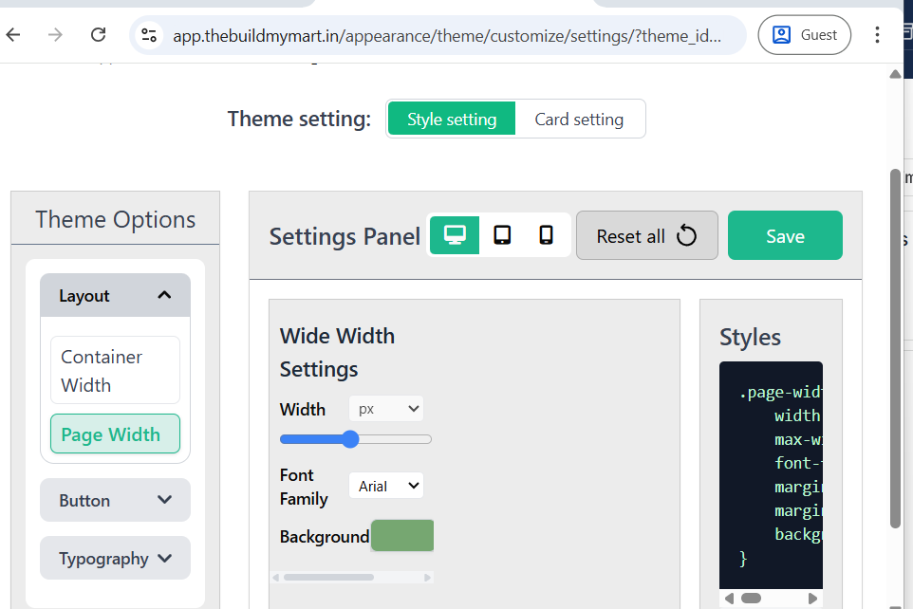
Task: Click left arrow of Styles code scrollbar
Action: pyautogui.click(x=729, y=599)
